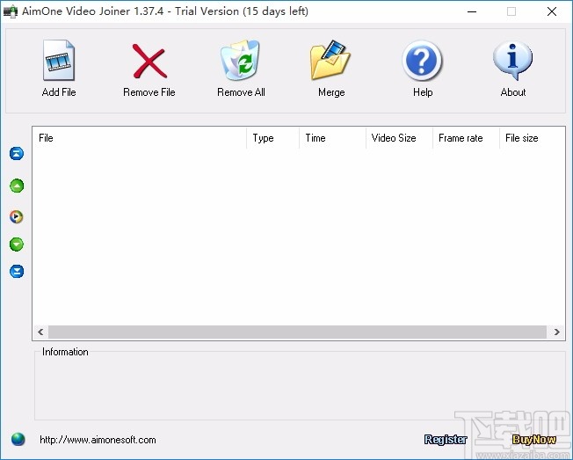The height and width of the screenshot is (460, 573).
Task: Sort list by File column header
Action: click(140, 138)
